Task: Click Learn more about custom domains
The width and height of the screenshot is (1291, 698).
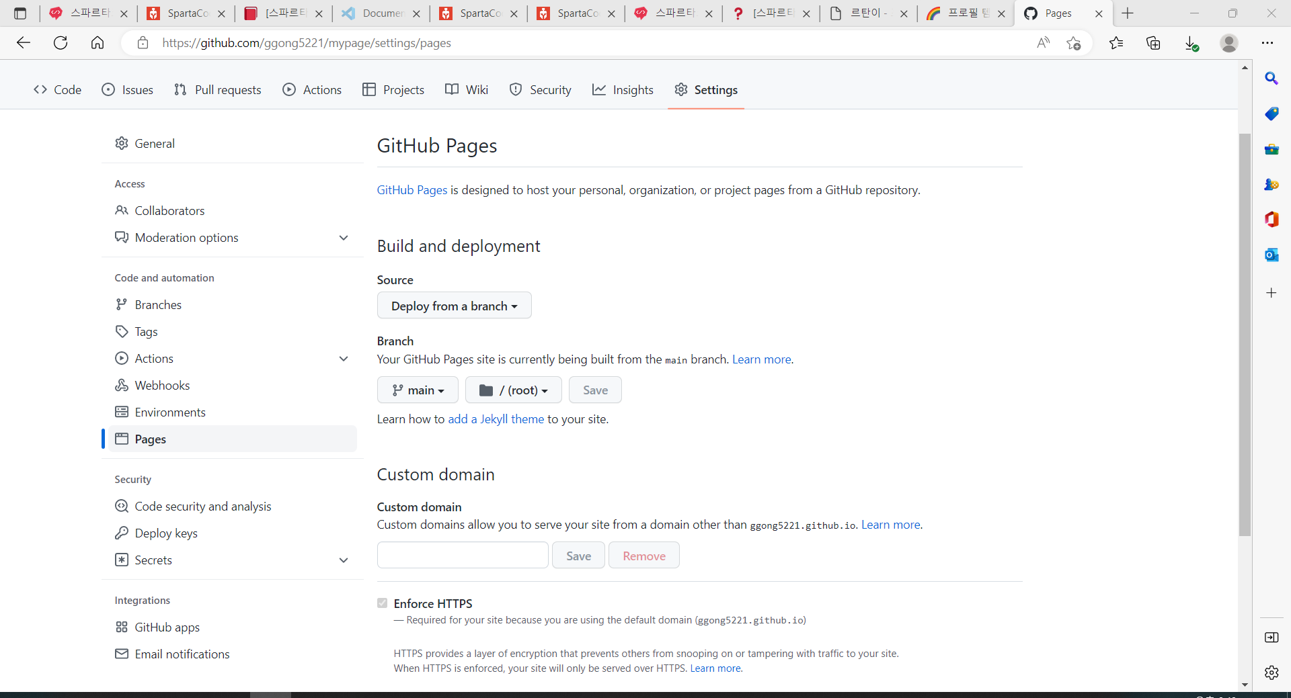Action: coord(891,525)
